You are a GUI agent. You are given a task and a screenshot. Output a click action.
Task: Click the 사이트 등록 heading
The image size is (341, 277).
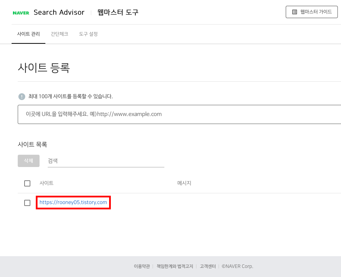44,68
